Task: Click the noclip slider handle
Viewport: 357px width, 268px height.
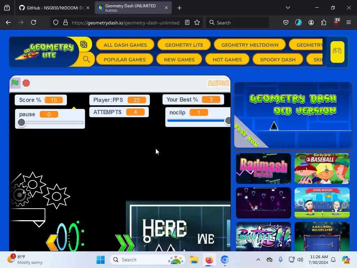Action: click(x=228, y=120)
